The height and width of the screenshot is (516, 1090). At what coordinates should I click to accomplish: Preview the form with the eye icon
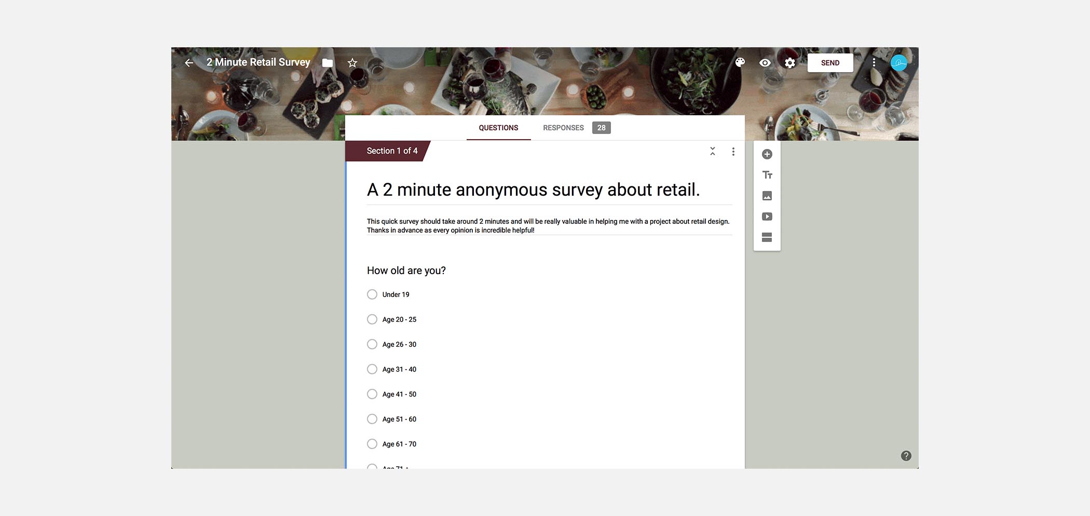(765, 63)
